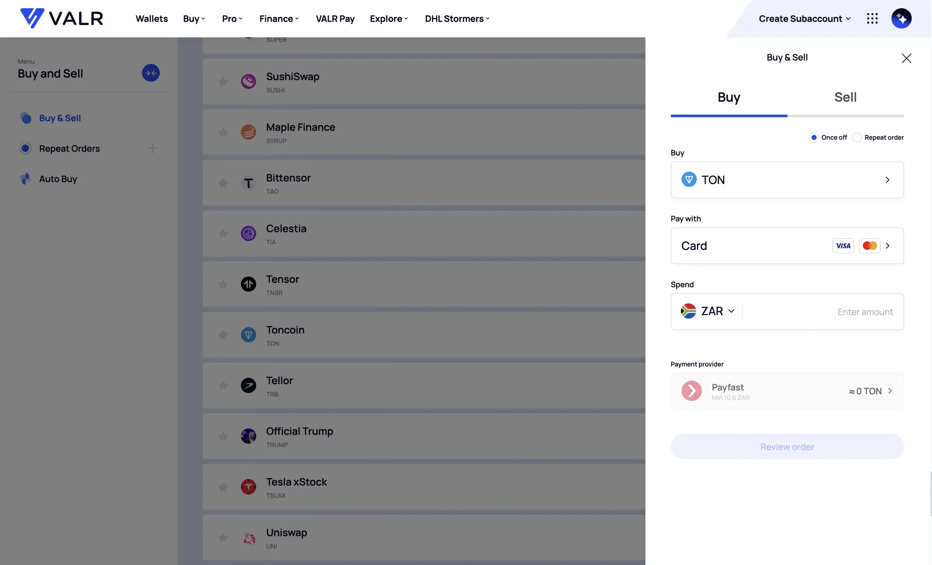
Task: Click the Tesla xStock icon
Action: (249, 487)
